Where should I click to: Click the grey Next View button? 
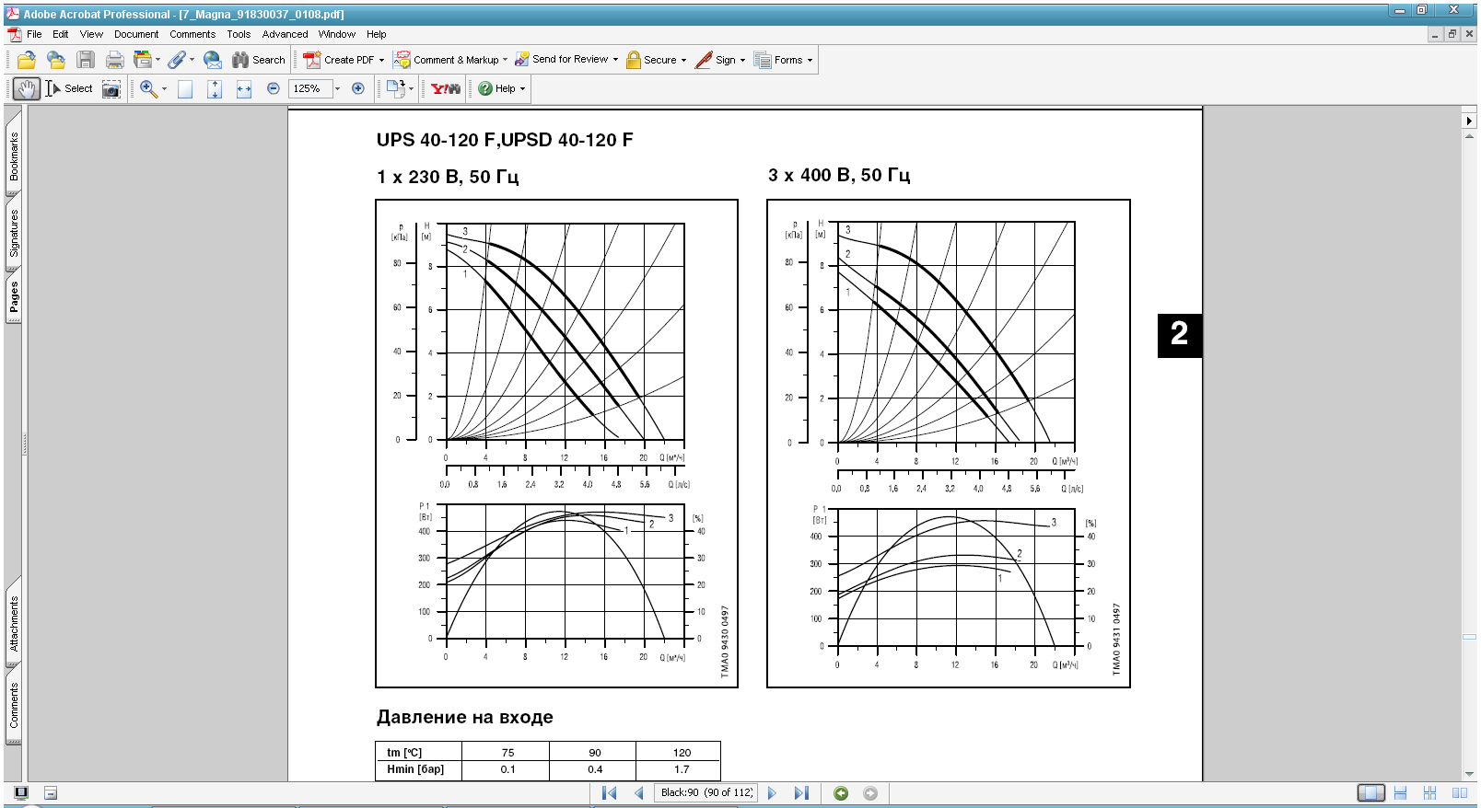point(870,793)
